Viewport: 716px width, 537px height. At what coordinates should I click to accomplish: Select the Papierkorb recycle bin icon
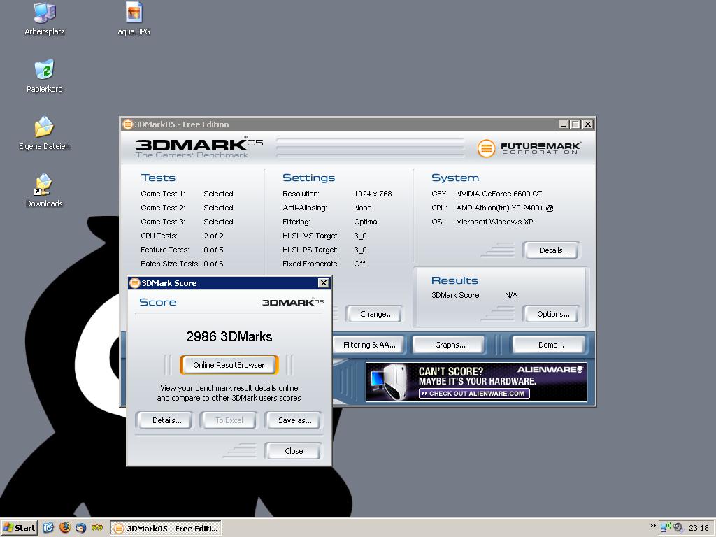44,76
